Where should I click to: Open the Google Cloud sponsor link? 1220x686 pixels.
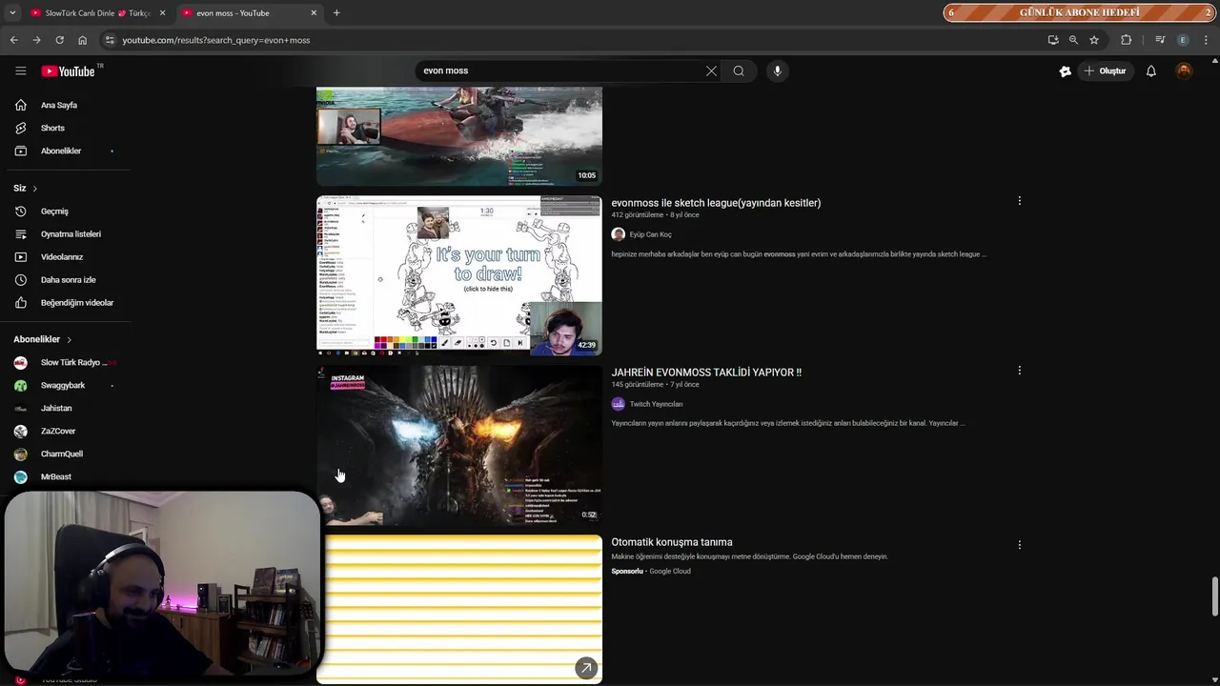coord(669,572)
